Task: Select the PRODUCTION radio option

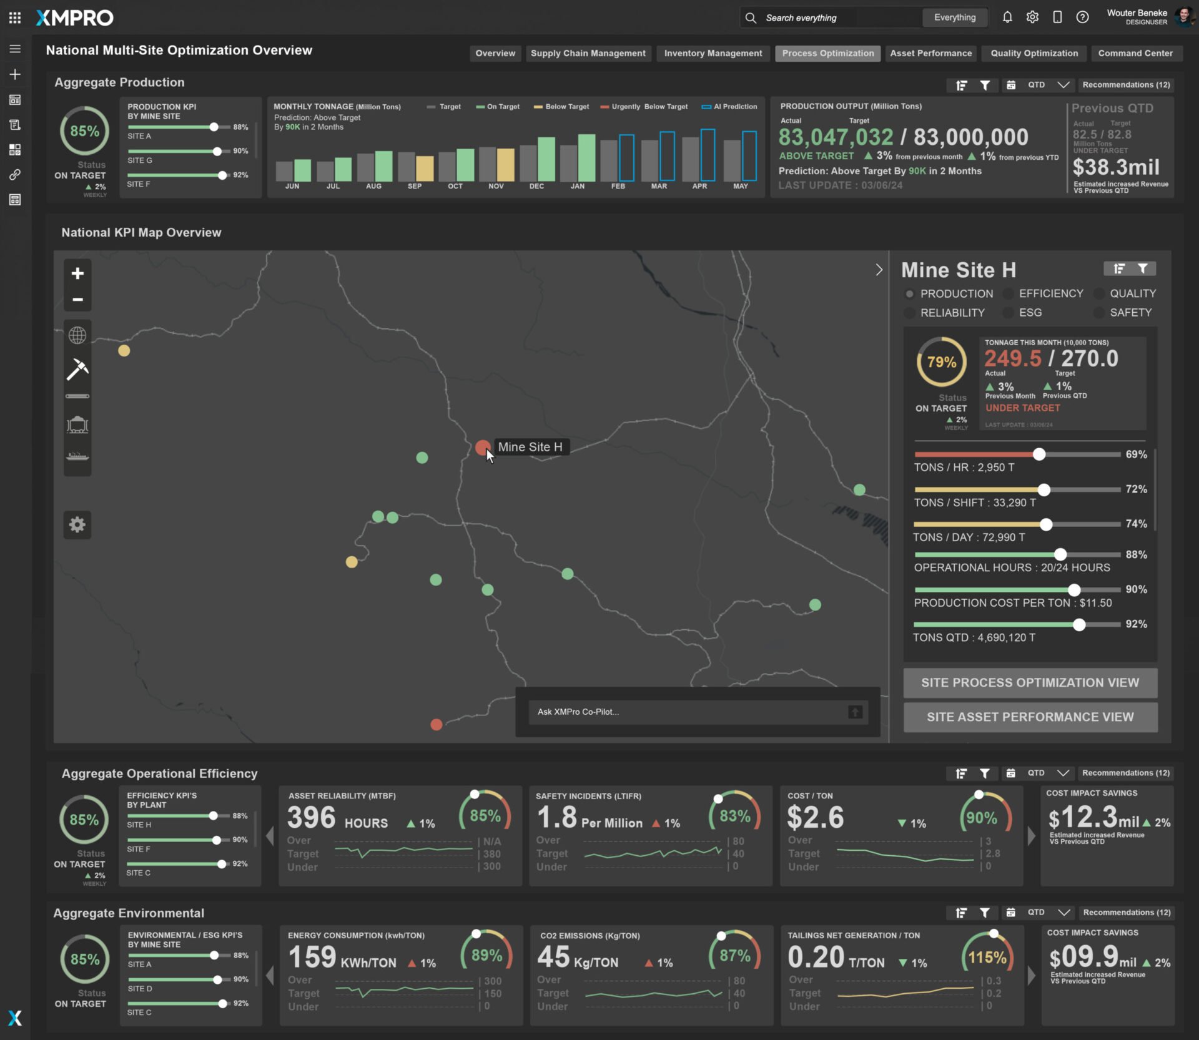Action: tap(910, 293)
